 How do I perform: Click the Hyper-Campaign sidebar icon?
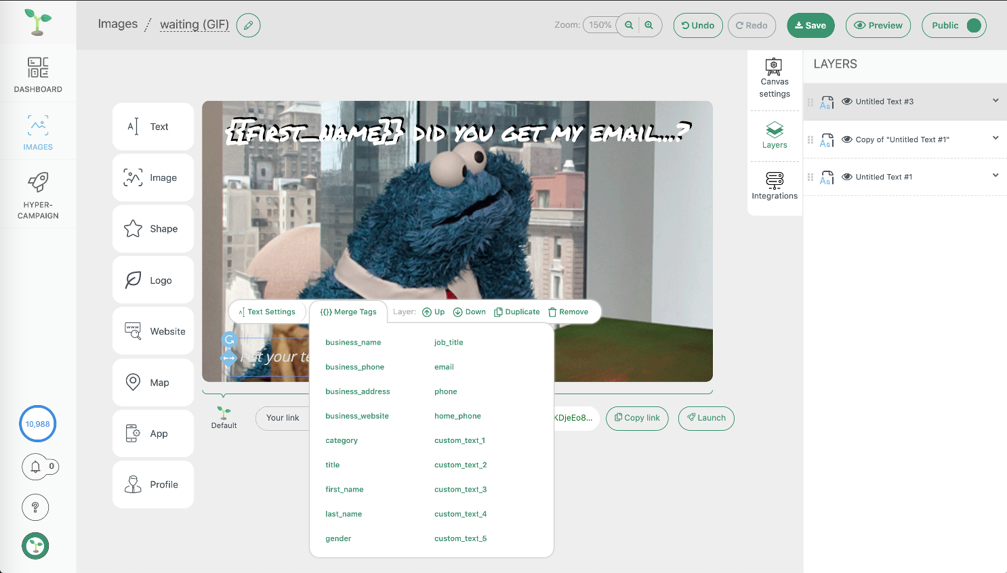click(38, 194)
